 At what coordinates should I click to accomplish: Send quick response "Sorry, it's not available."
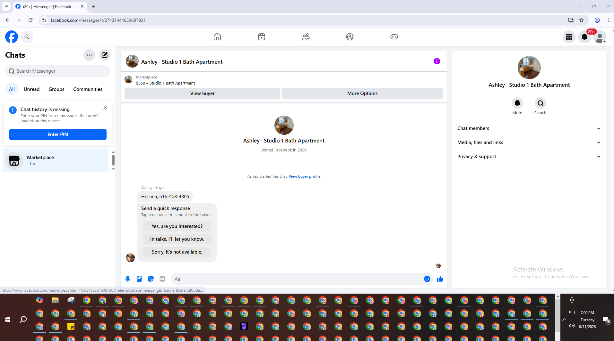click(177, 252)
